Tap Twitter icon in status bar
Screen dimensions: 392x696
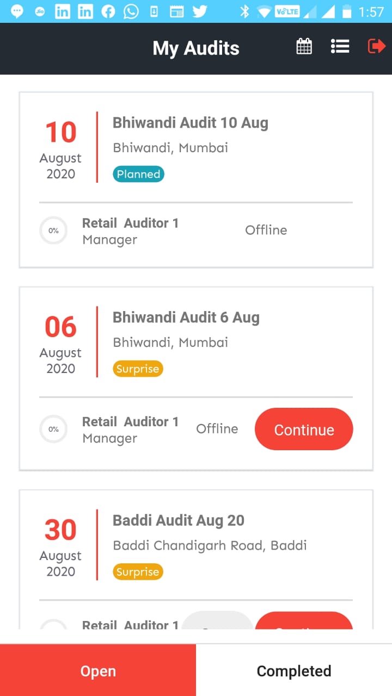pos(200,11)
